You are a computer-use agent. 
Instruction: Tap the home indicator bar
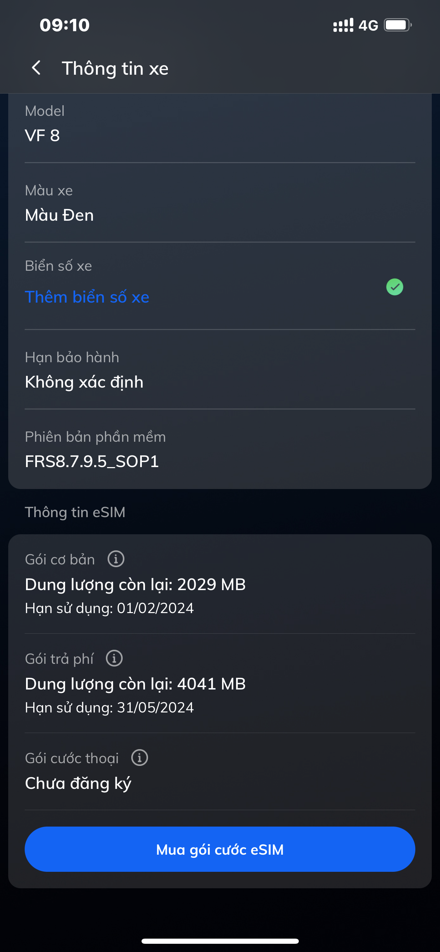click(x=220, y=941)
